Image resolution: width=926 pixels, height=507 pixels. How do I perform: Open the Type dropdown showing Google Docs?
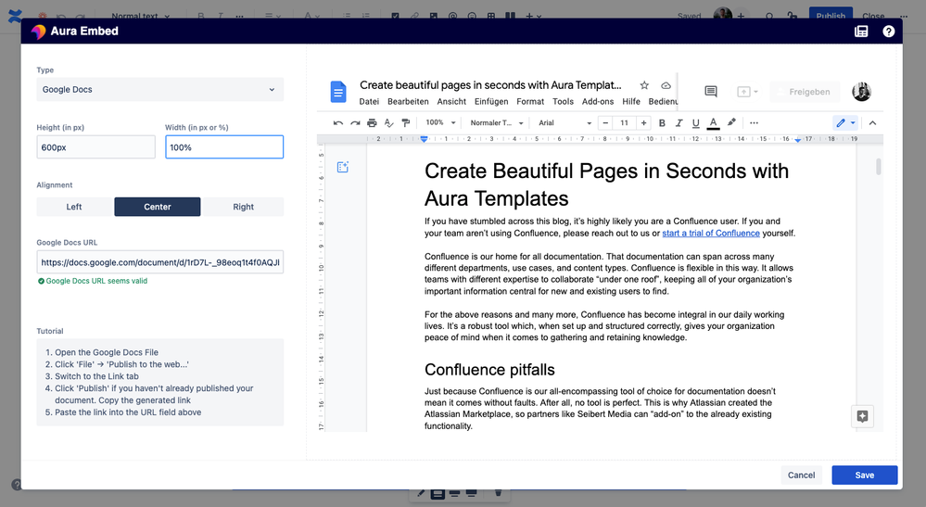coord(159,90)
